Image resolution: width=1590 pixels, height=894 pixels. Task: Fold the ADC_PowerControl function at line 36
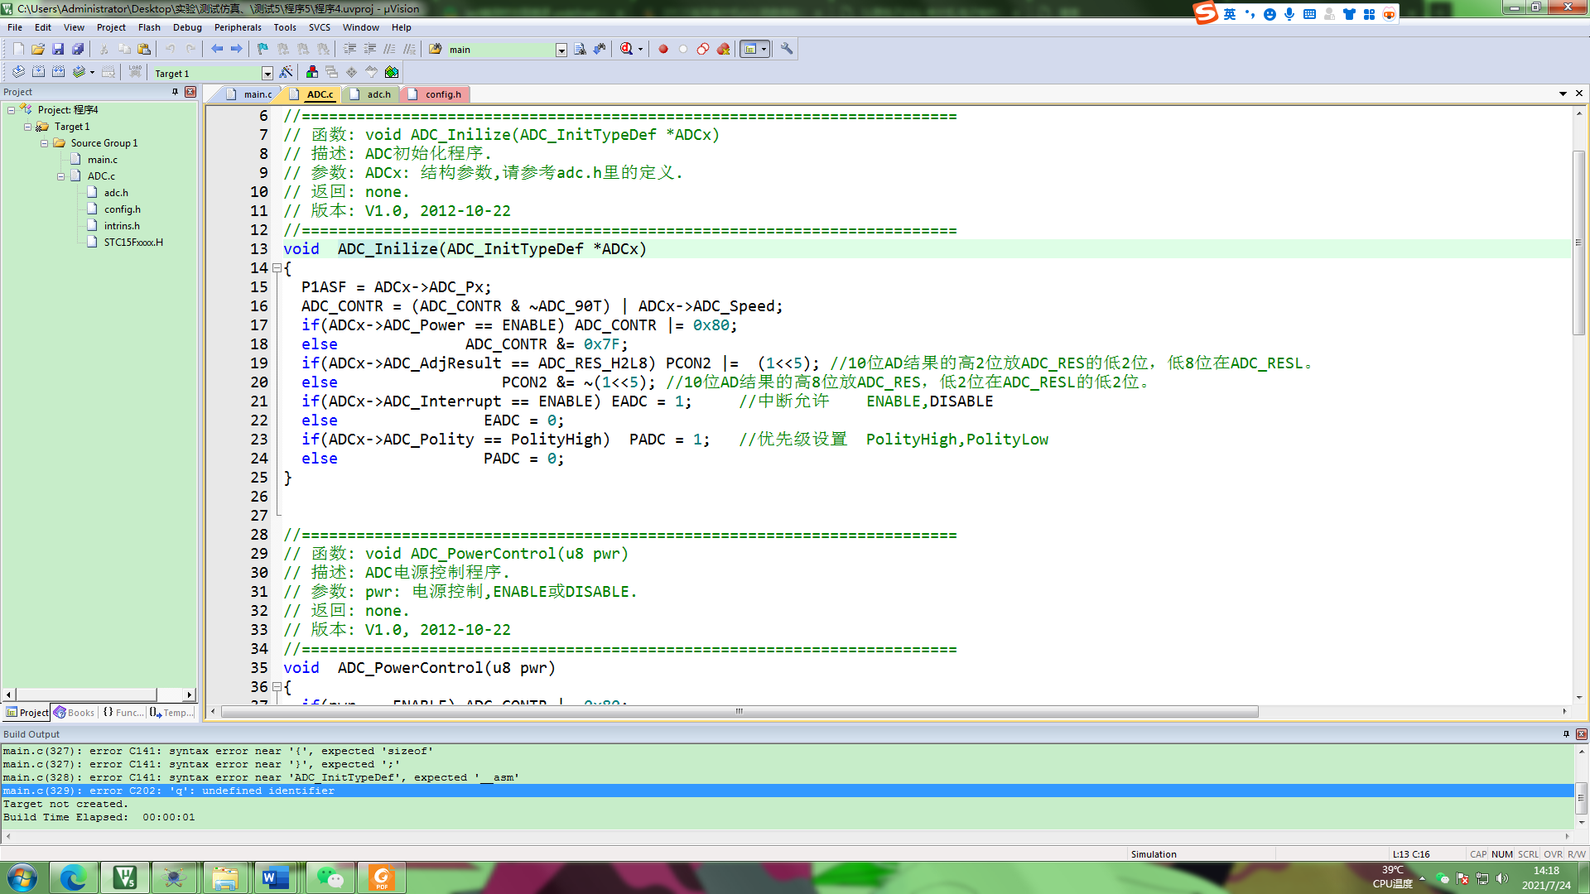(x=277, y=687)
